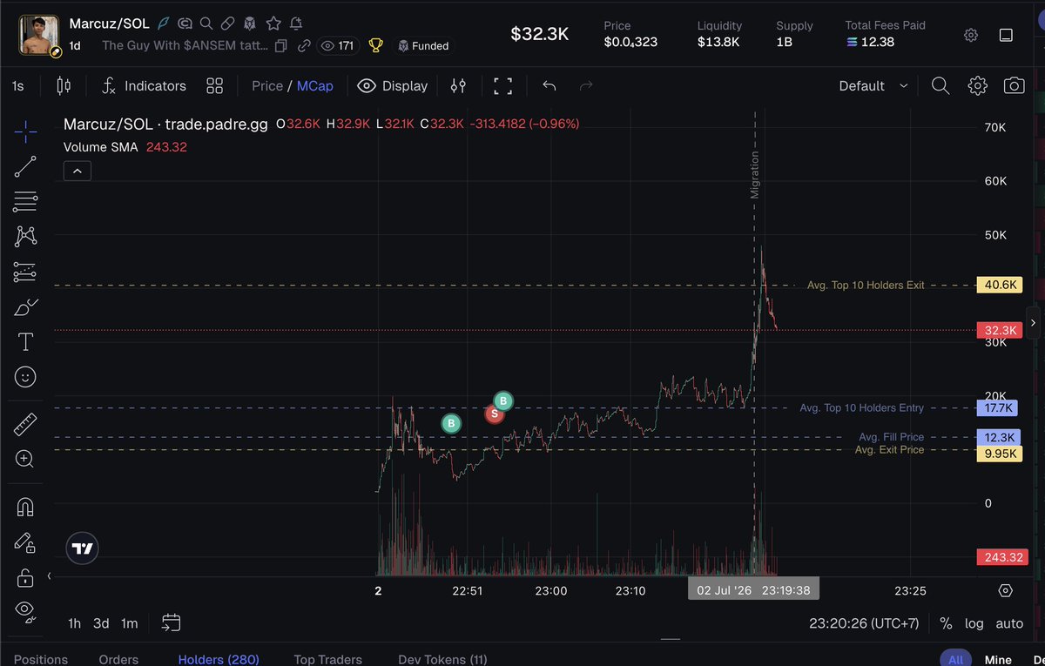Toggle stay in drawing mode pencil-lock
This screenshot has width=1045, height=666.
point(25,542)
